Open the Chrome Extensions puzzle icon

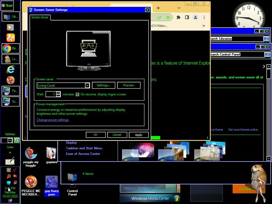(178, 17)
